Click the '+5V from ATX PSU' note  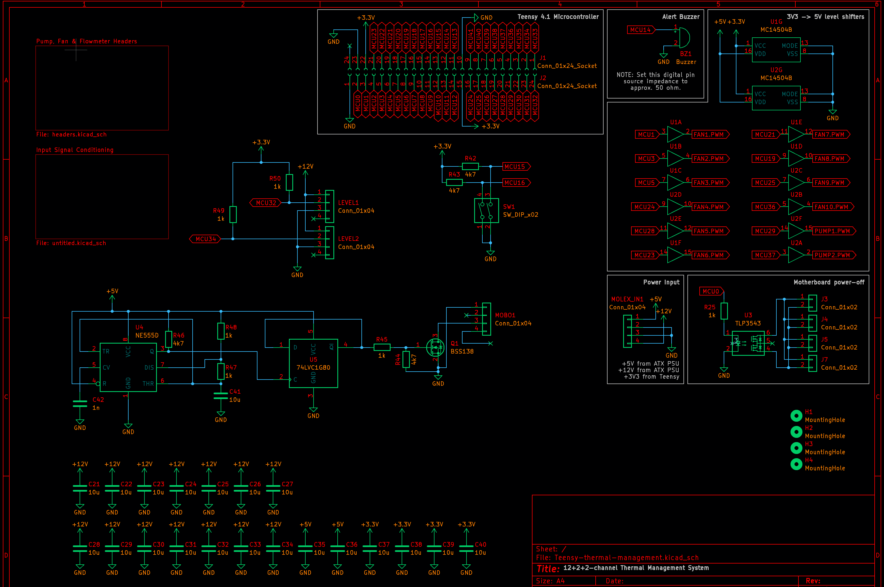[x=650, y=363]
